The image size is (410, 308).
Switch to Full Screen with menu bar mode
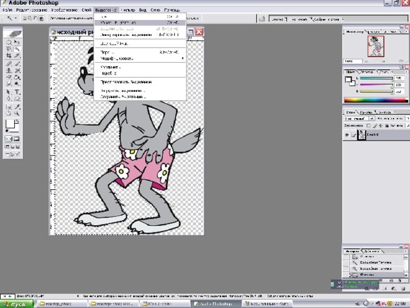pyautogui.click(x=13, y=147)
